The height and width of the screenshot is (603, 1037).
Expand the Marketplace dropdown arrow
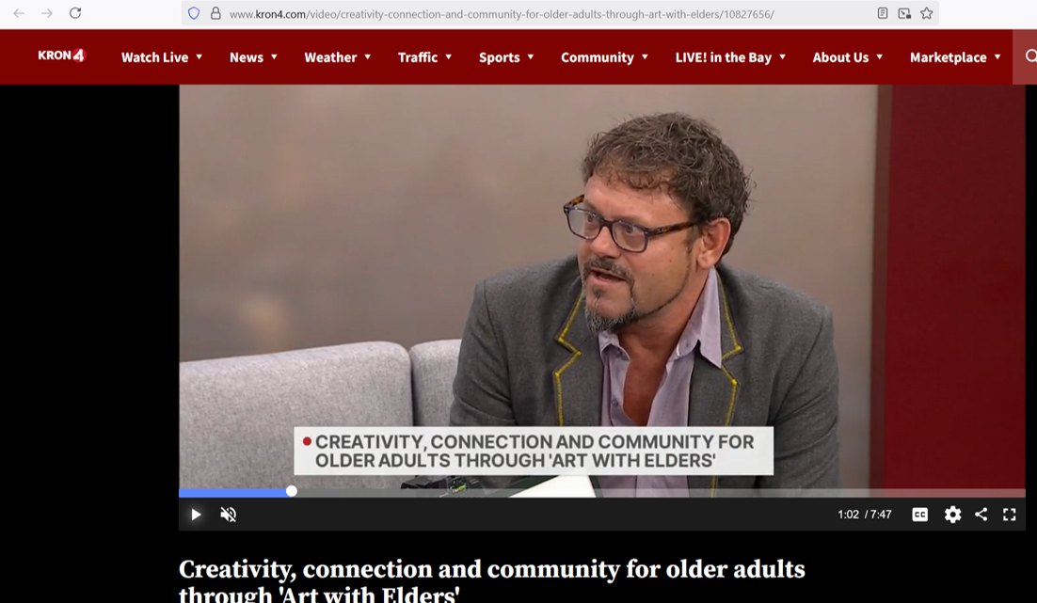(997, 56)
